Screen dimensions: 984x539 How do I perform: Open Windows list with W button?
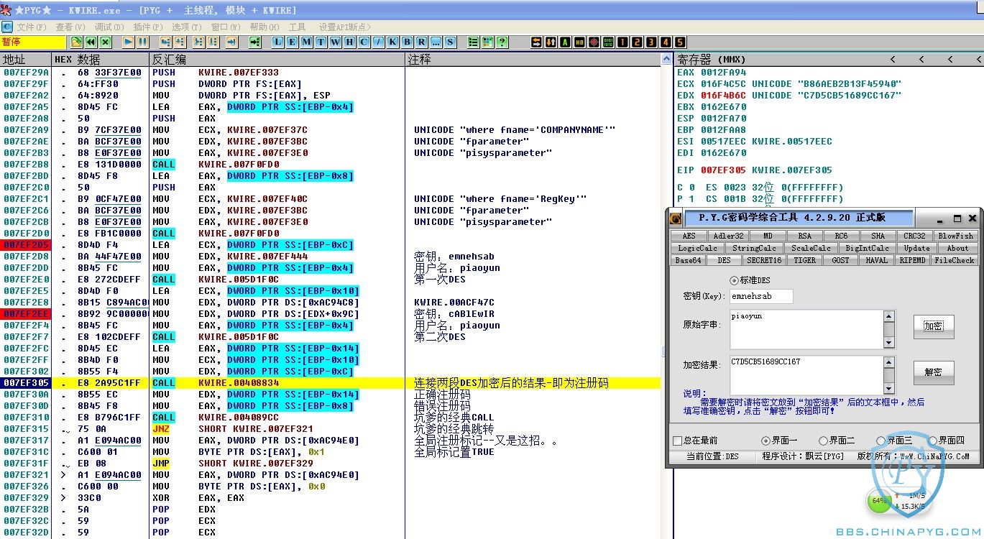335,42
